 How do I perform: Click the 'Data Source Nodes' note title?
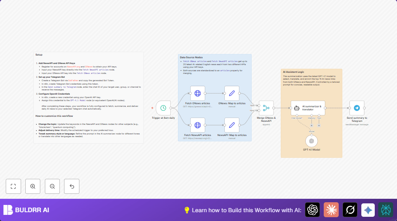(x=191, y=57)
